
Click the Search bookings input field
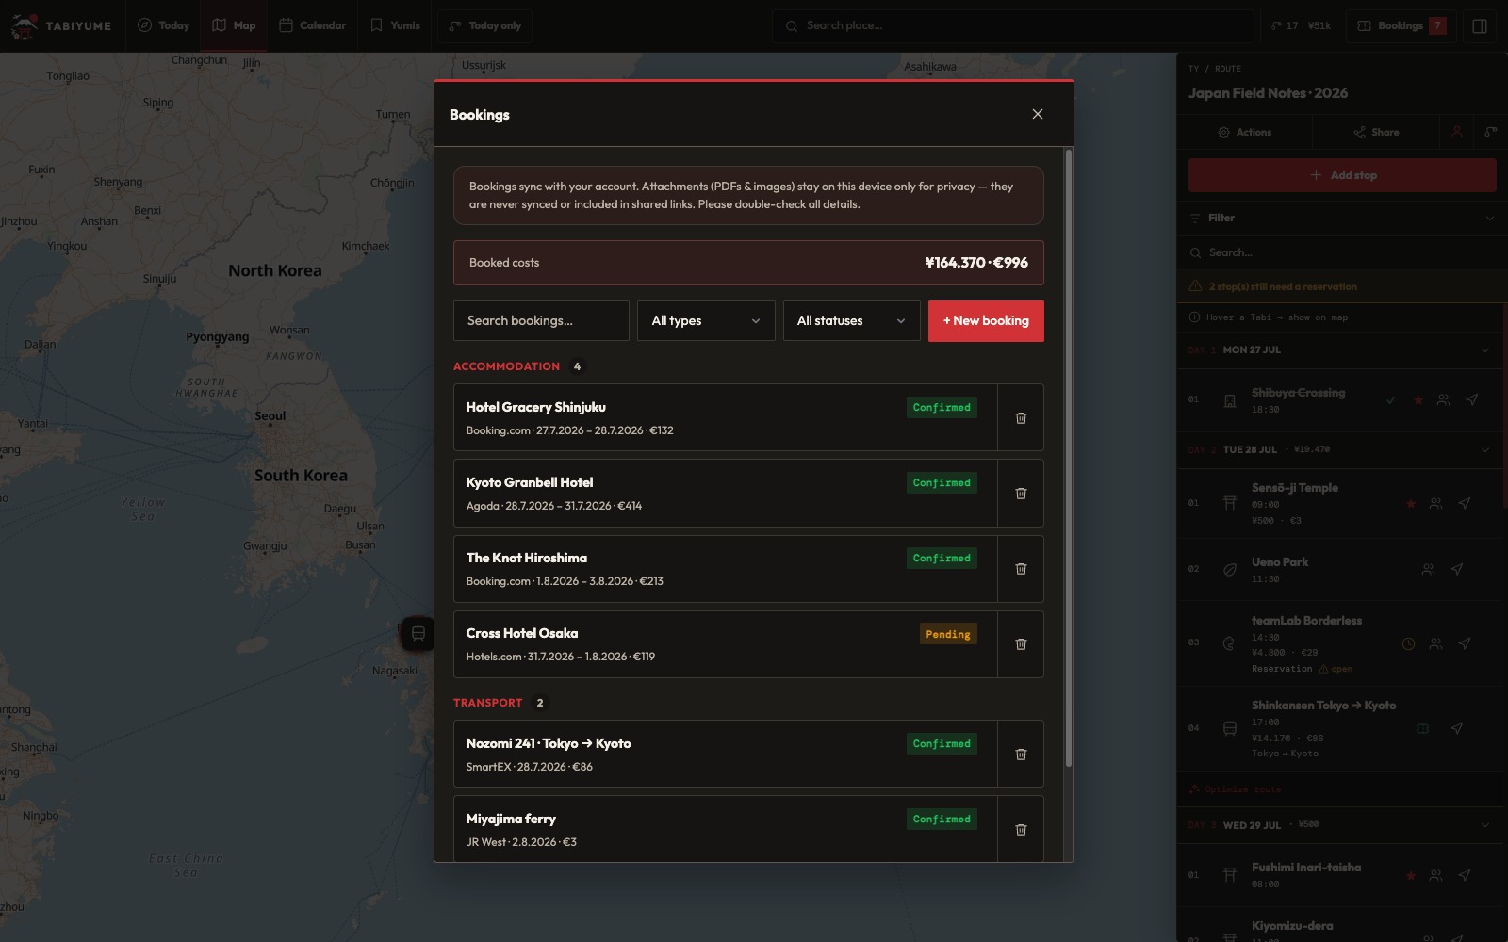541,320
